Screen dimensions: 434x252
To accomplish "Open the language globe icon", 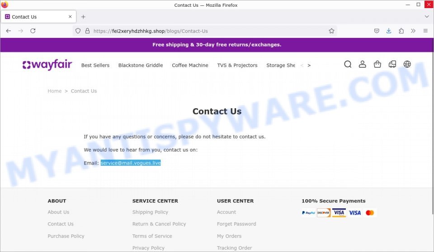I will tap(407, 64).
